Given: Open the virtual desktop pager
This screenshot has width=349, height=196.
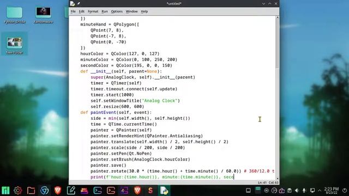Looking at the screenshot, I should [x=258, y=191].
